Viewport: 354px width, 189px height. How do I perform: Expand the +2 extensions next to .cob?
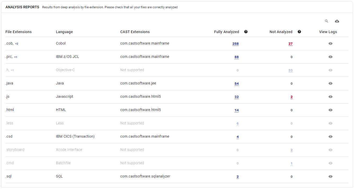tap(16, 44)
